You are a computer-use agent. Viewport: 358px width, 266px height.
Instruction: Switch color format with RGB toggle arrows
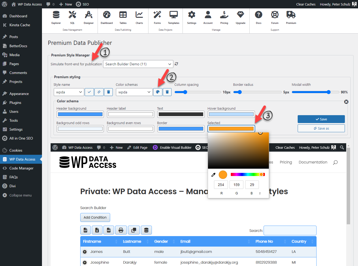click(x=260, y=193)
